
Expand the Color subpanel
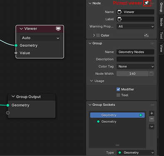[94, 35]
